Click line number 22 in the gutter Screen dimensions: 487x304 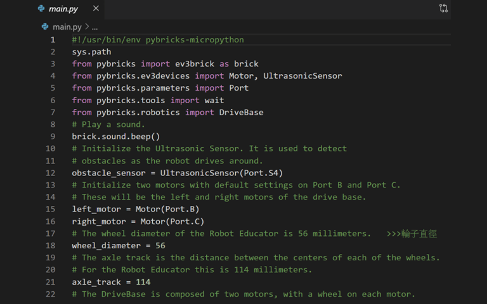[x=50, y=294]
